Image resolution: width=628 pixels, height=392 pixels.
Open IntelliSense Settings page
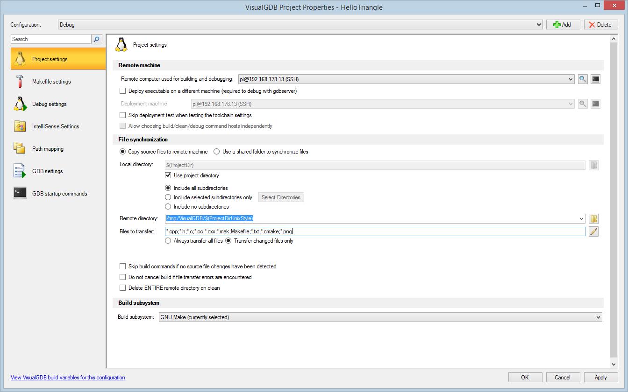coord(58,126)
